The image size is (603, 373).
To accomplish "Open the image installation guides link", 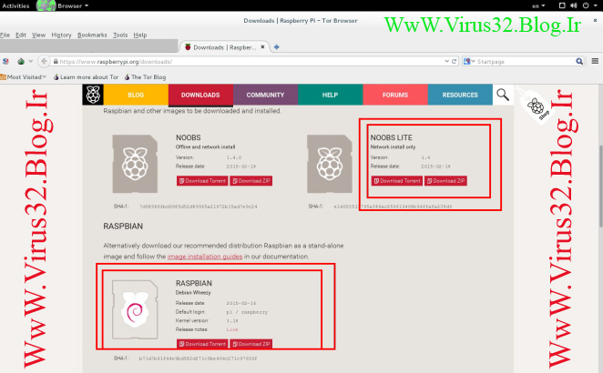I will [x=205, y=257].
